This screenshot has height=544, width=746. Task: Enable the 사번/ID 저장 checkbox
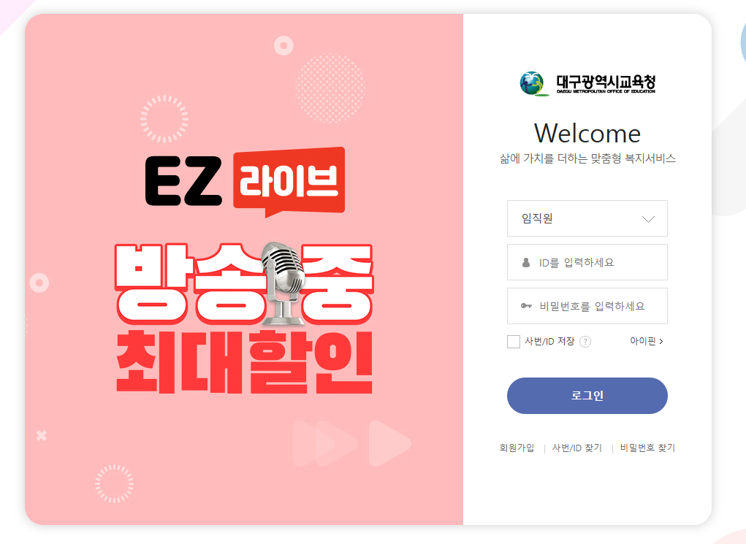click(514, 342)
